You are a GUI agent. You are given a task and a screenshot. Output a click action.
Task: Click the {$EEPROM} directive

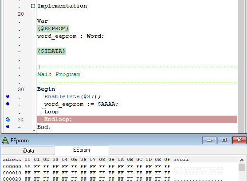tap(53, 28)
